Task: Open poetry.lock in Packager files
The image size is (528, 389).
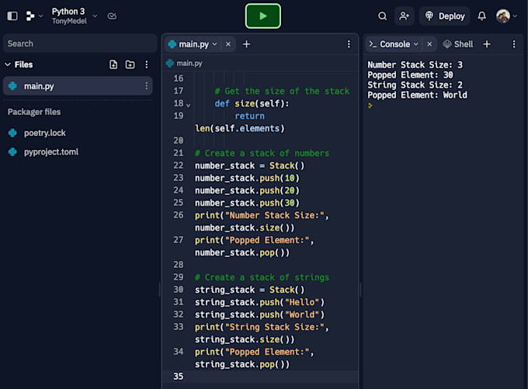Action: 44,133
